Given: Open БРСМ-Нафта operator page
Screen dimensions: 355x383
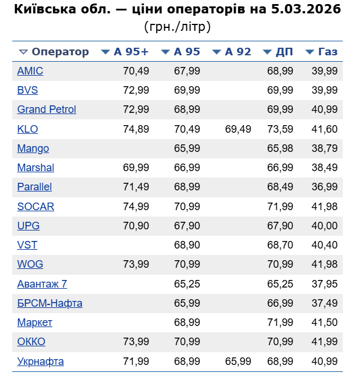Looking at the screenshot, I should pos(49,303).
